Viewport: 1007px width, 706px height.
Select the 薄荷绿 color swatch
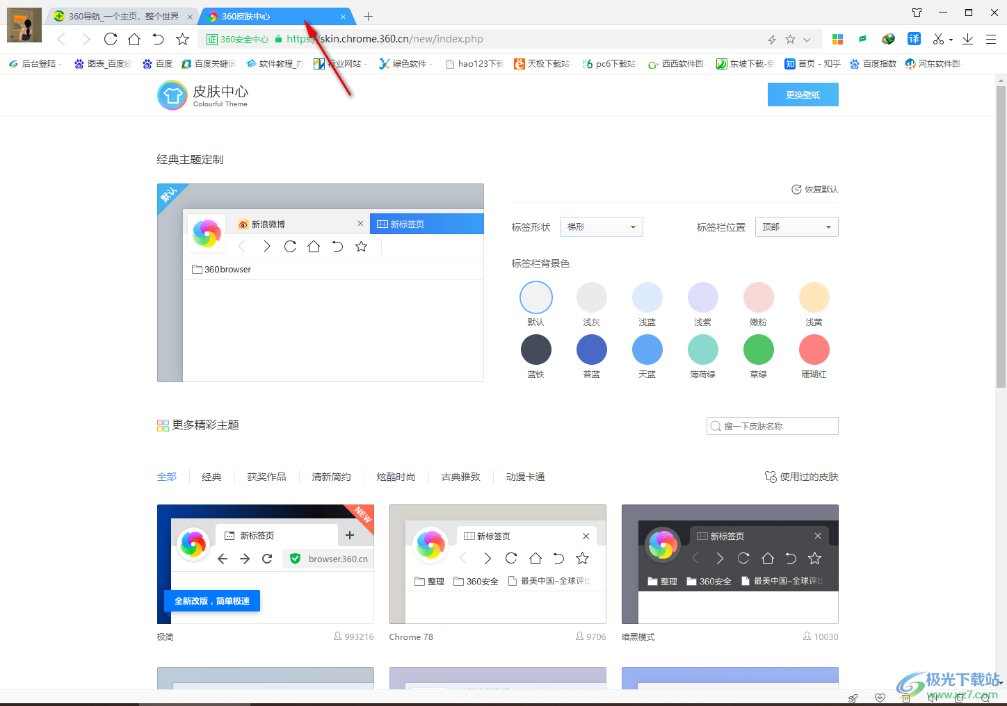[x=702, y=350]
